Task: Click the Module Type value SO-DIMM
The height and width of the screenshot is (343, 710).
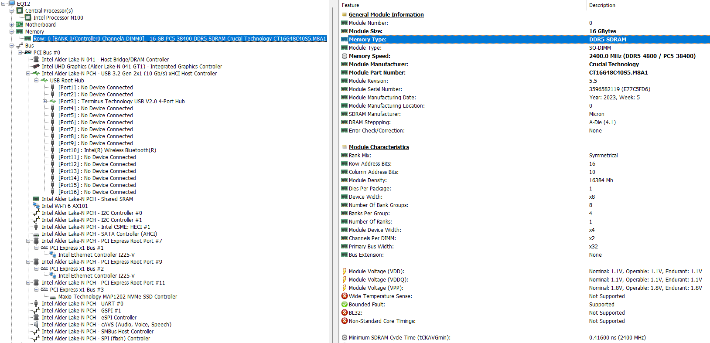Action: click(600, 48)
